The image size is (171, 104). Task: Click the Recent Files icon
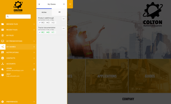3,30
